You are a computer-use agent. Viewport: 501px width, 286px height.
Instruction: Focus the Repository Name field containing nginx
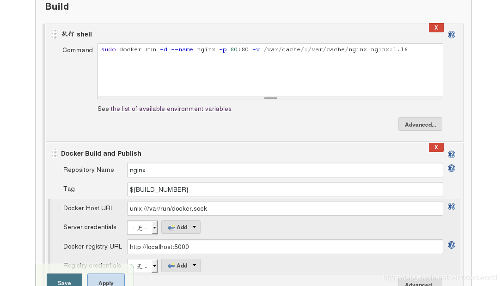coord(285,170)
